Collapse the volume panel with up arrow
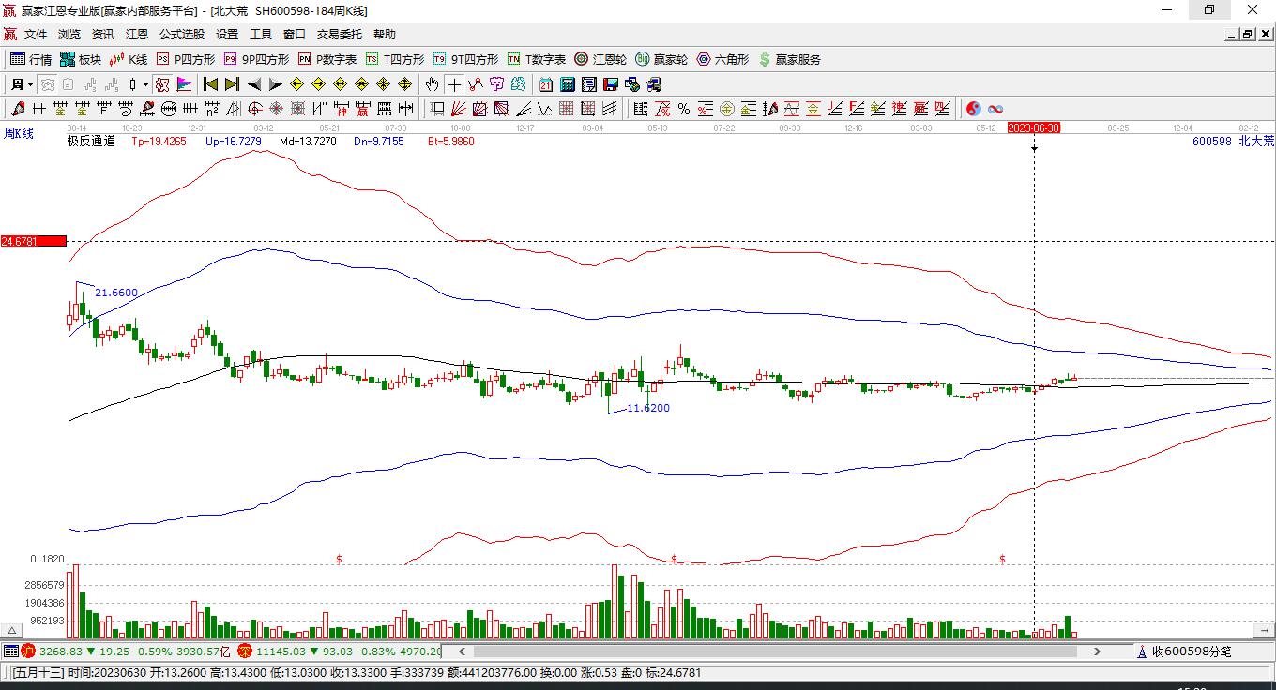 [x=13, y=630]
